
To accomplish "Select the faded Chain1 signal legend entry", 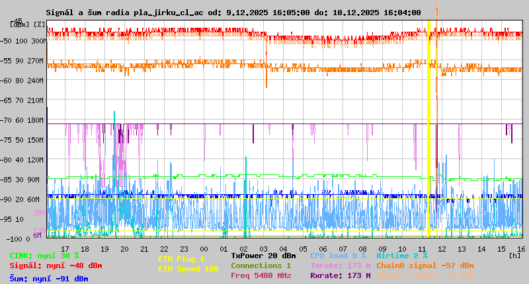I will pyautogui.click(x=425, y=275).
